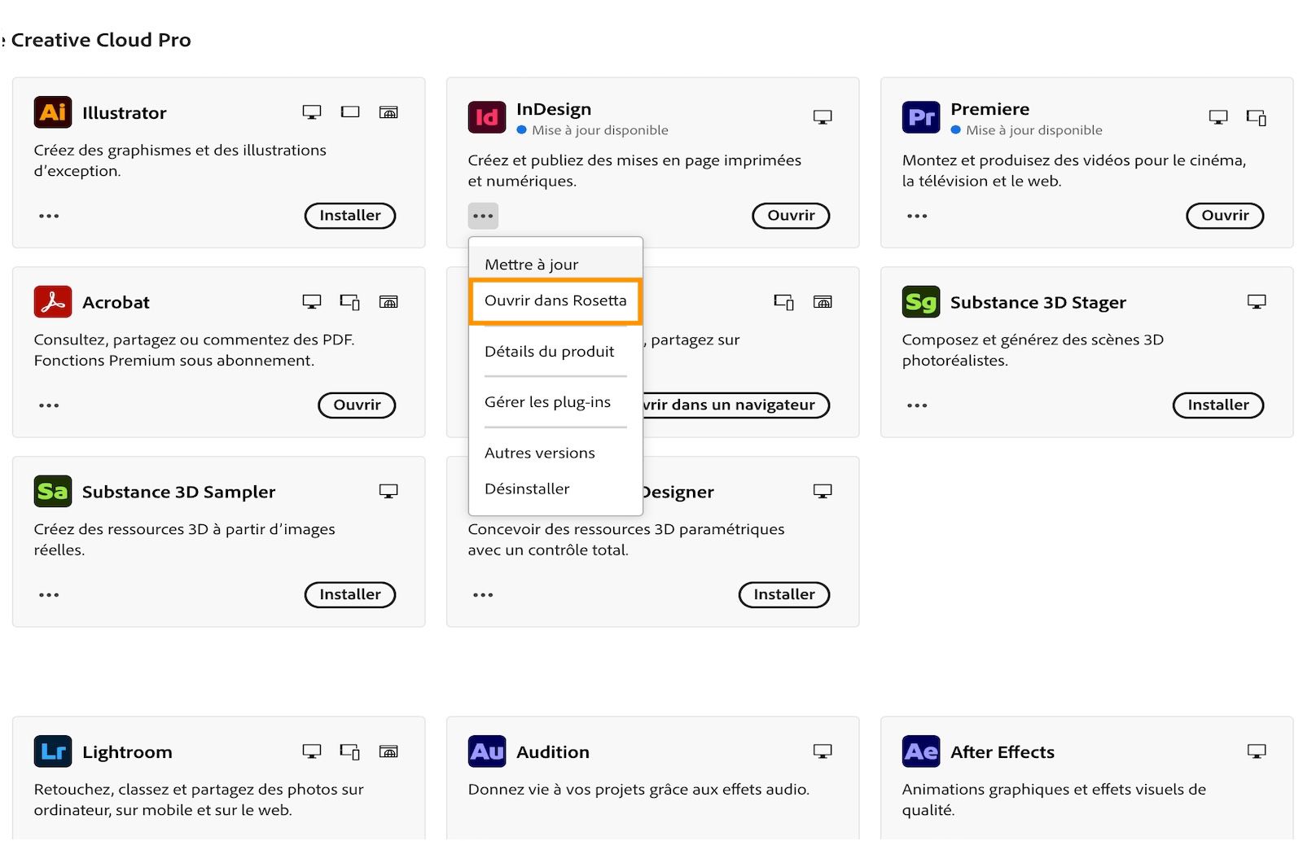Click After Effects' desktop platform icon
The image size is (1303, 841).
click(x=1257, y=751)
